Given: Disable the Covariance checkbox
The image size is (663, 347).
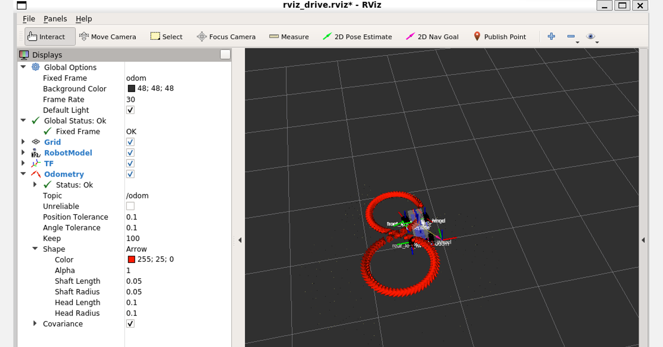Looking at the screenshot, I should (x=130, y=324).
